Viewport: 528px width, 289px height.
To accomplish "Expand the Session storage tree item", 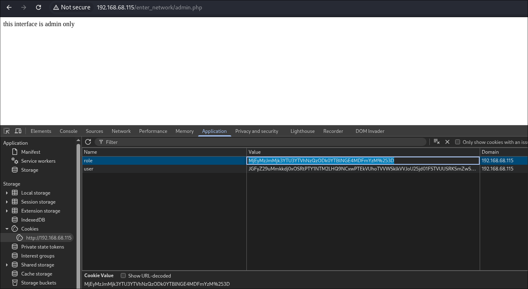I will pos(7,202).
